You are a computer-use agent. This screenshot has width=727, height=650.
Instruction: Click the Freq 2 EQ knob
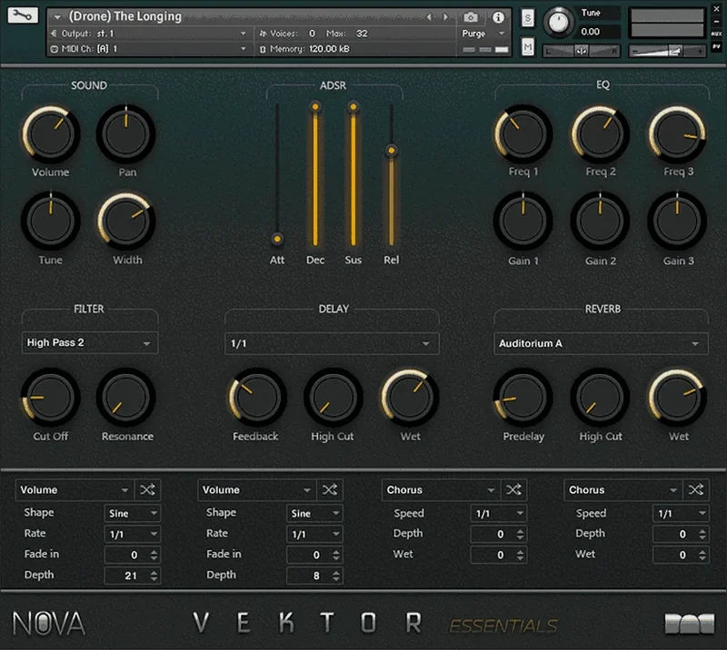pyautogui.click(x=600, y=133)
